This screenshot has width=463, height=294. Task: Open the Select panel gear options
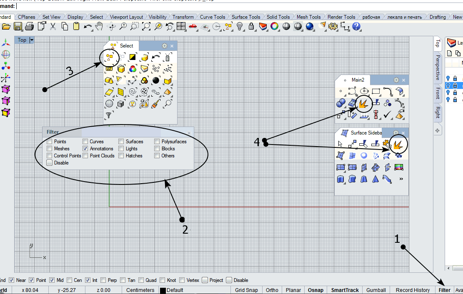pyautogui.click(x=164, y=46)
